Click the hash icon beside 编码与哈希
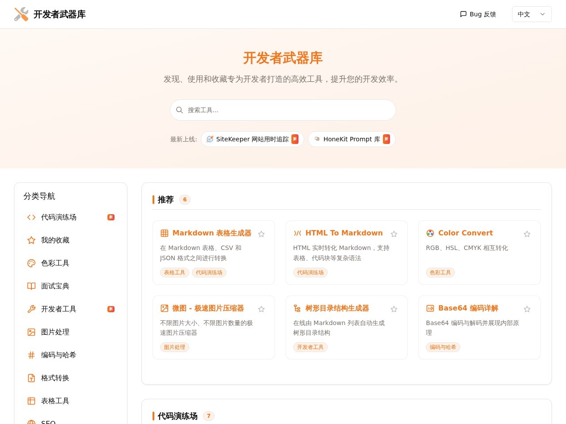Viewport: 566px width, 424px height. [x=31, y=355]
